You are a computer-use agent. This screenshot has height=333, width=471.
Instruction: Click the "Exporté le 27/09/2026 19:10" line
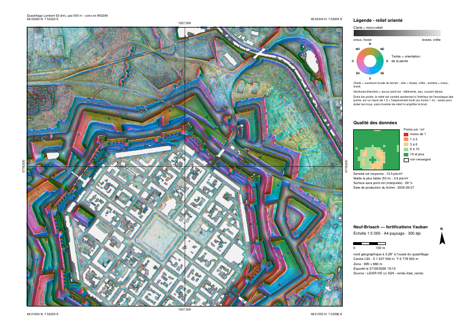click(x=374, y=269)
